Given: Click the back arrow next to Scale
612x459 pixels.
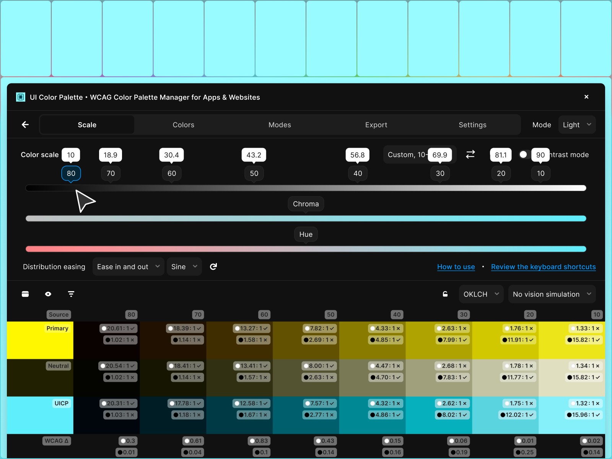Looking at the screenshot, I should tap(25, 124).
